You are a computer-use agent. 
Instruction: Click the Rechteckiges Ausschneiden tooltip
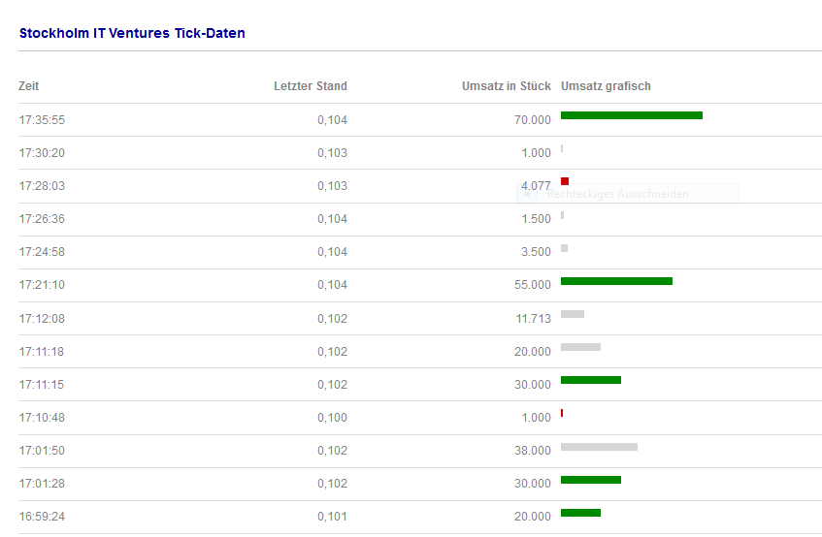[x=628, y=194]
